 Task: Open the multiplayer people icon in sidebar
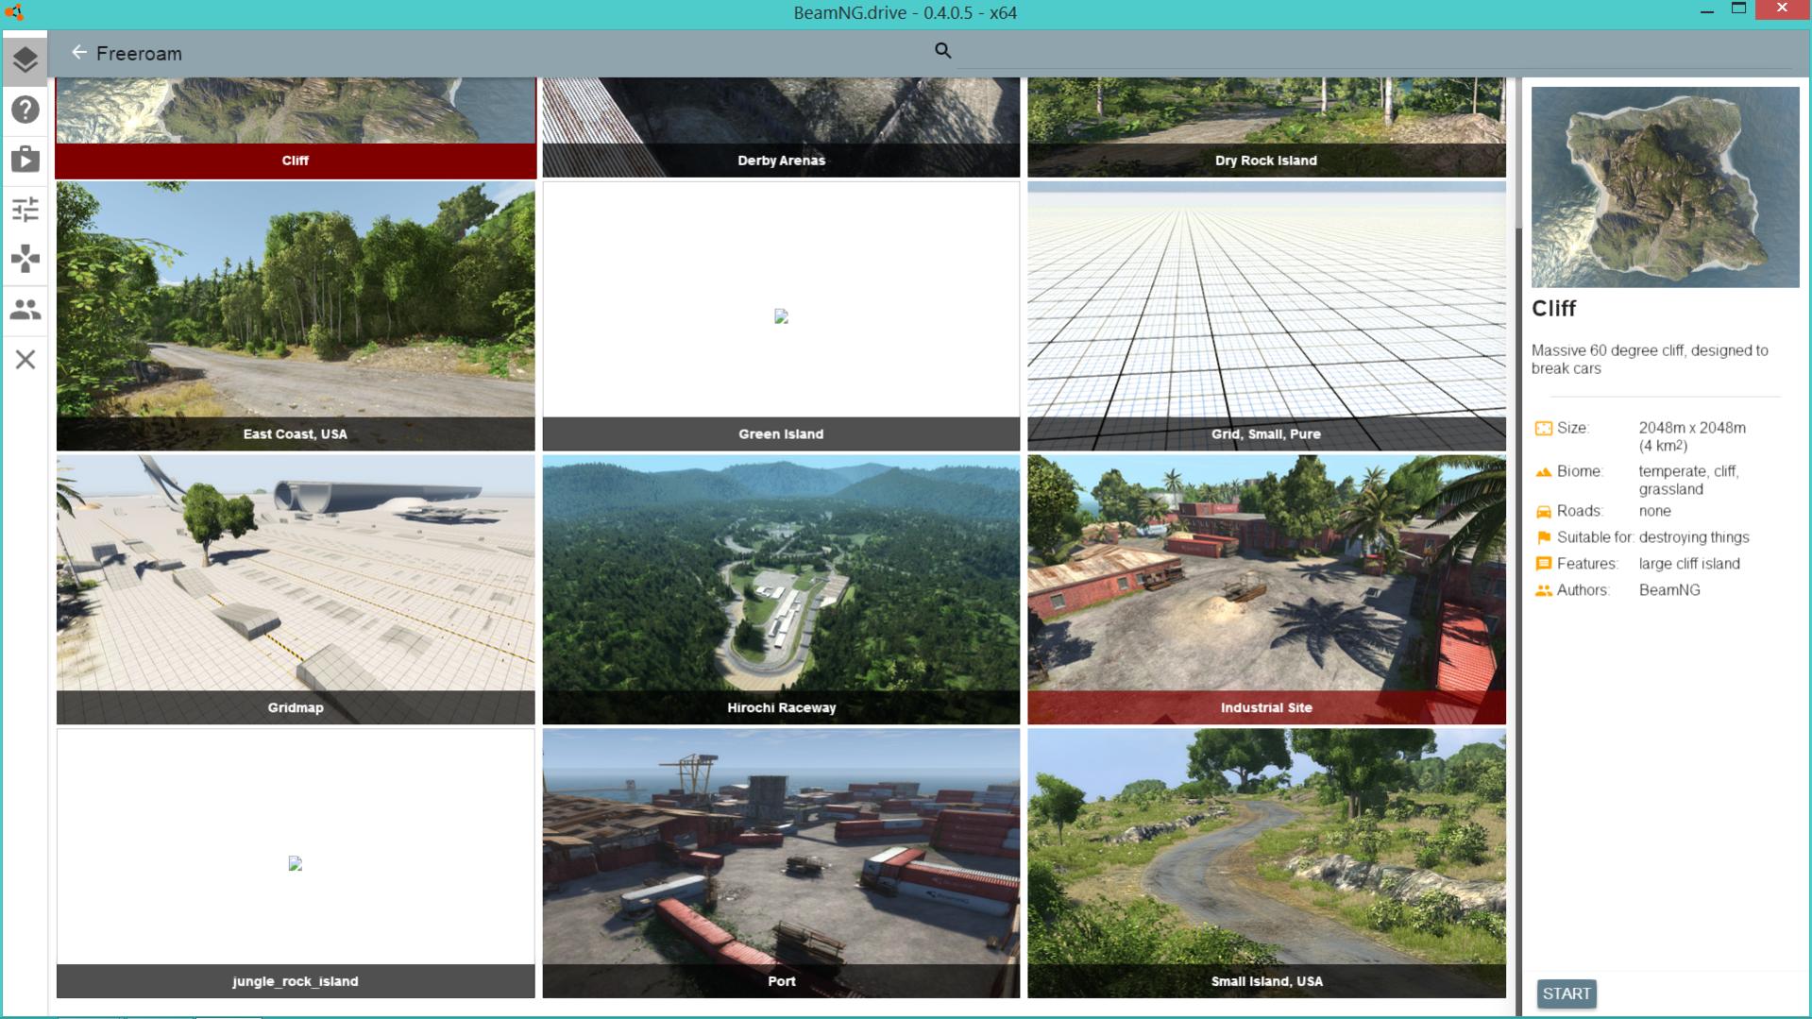(x=25, y=309)
